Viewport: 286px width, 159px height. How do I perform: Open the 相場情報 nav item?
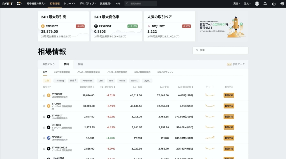click(55, 4)
